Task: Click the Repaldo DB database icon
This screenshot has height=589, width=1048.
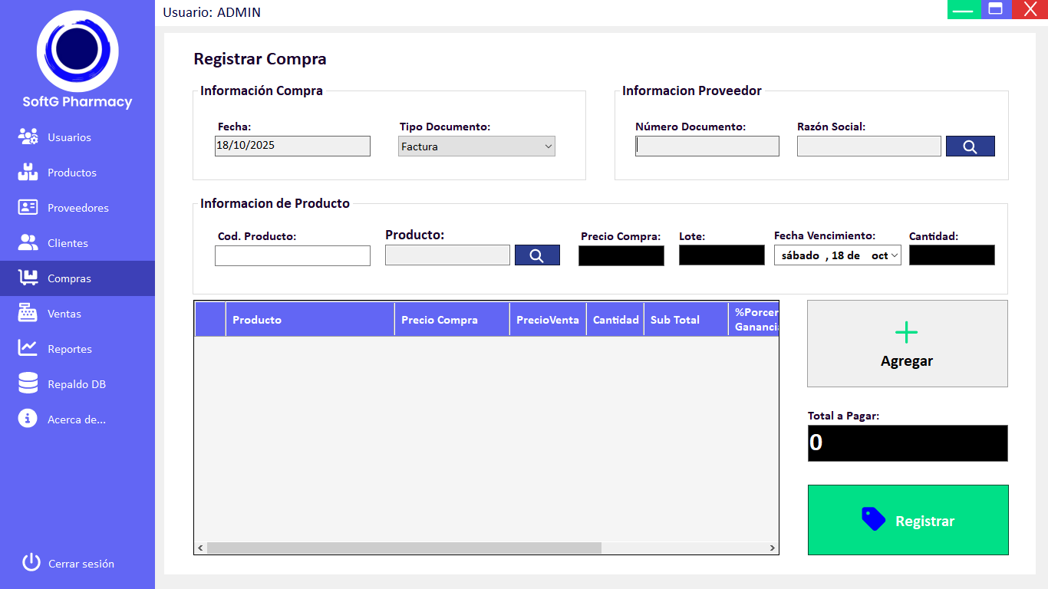Action: click(28, 383)
